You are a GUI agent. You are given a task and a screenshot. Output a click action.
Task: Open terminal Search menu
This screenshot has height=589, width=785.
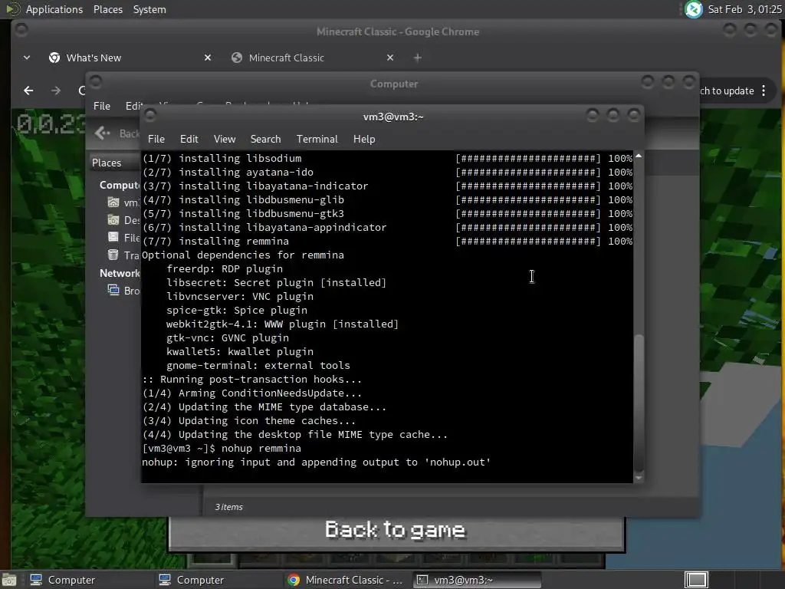265,140
